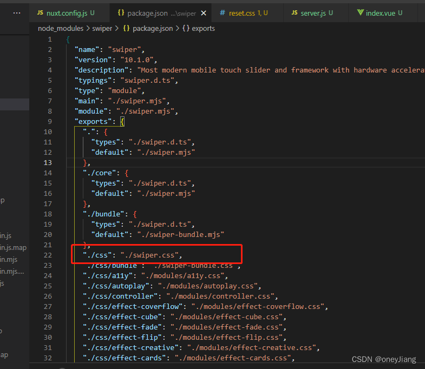Click line number 22 in gutter
Screen dimensions: 425x369
(48, 255)
